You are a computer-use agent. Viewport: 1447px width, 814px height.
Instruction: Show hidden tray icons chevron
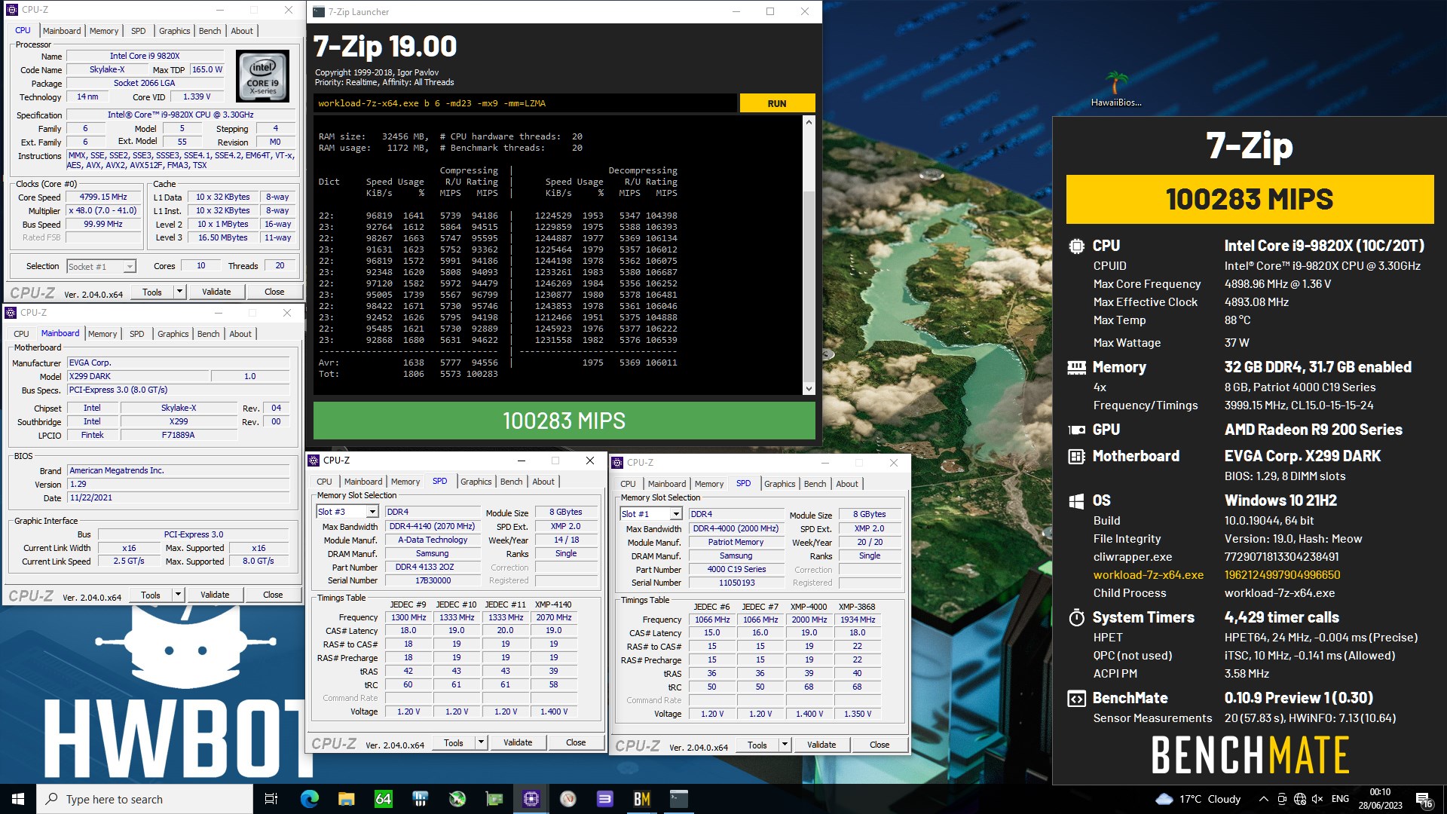coord(1263,799)
